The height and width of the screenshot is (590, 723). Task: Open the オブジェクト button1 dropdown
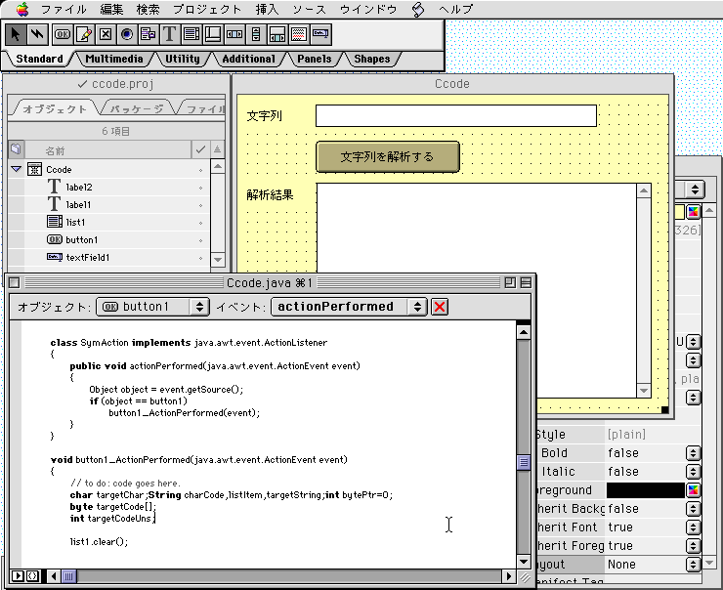click(153, 307)
